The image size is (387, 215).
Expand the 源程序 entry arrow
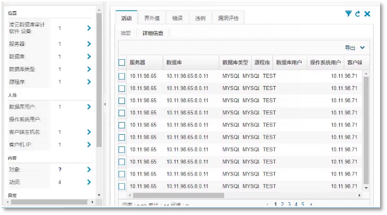point(89,82)
